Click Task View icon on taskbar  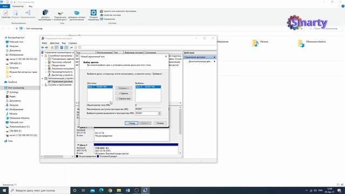pyautogui.click(x=84, y=190)
